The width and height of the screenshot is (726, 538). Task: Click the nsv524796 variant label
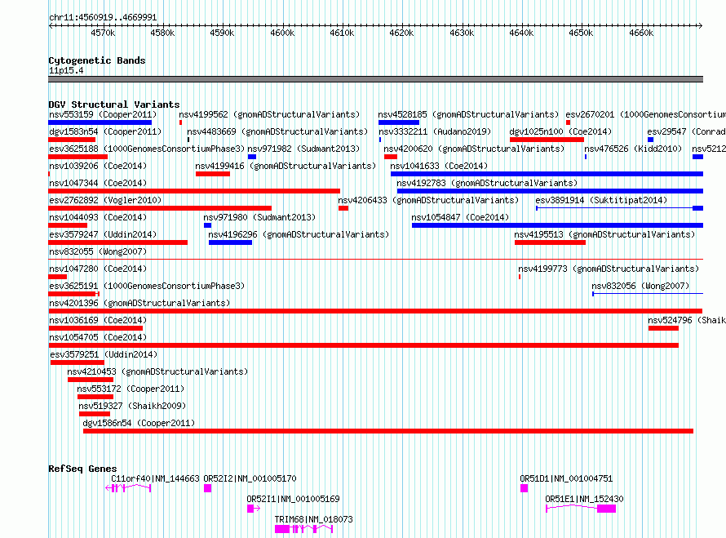tap(686, 320)
